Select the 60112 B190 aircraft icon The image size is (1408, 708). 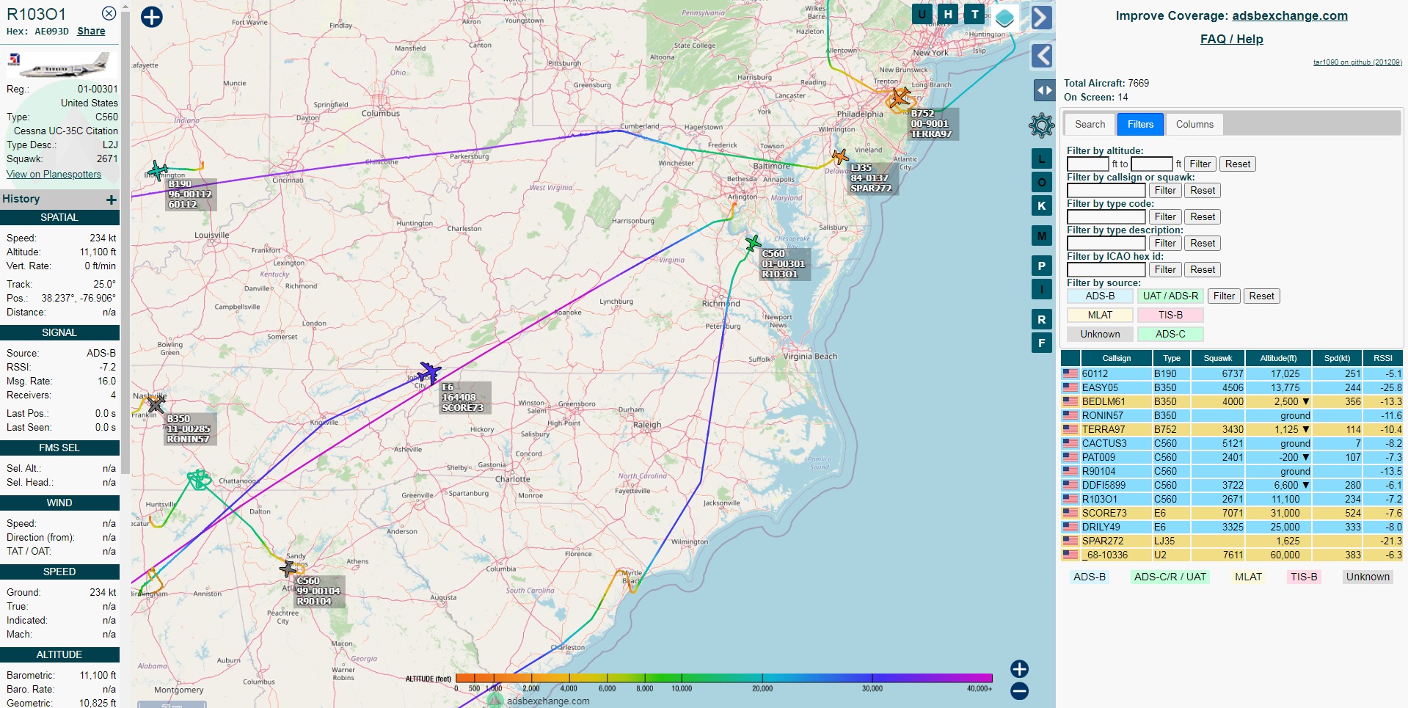(x=157, y=171)
